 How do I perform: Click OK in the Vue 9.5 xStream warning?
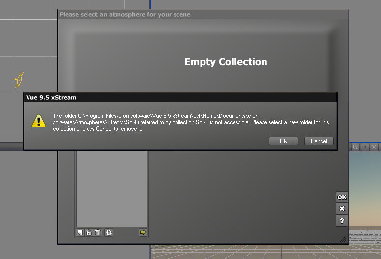(283, 141)
